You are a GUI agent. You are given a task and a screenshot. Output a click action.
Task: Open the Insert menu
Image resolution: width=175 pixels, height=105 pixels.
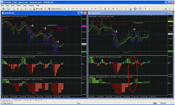point(13,5)
